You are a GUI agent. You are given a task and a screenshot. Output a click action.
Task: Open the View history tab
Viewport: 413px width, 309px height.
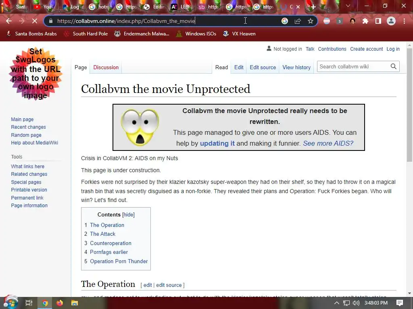[296, 67]
